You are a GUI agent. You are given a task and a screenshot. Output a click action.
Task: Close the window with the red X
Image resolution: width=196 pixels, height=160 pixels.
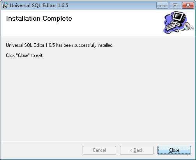click(188, 5)
